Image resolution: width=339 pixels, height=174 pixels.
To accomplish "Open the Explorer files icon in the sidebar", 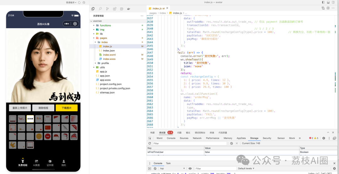I will [x=93, y=9].
